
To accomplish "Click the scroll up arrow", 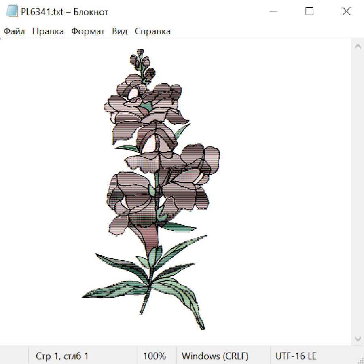I will pos(358,46).
